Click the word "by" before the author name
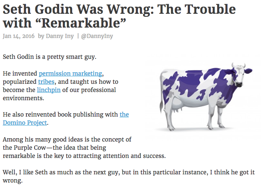Image resolution: width=264 pixels, height=190 pixels. point(41,36)
